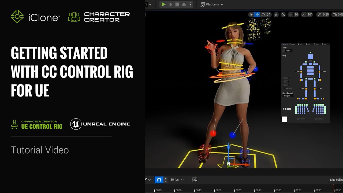Click the blue knee pole control sphere
The width and height of the screenshot is (343, 193).
click(x=232, y=135)
